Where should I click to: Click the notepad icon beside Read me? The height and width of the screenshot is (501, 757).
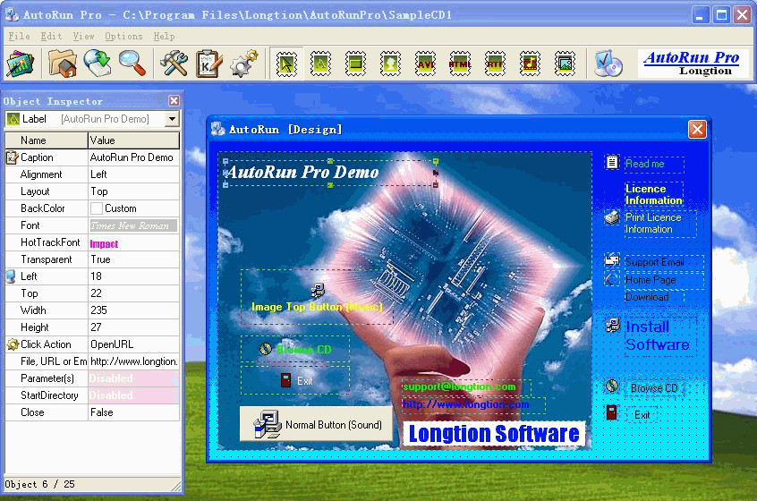[612, 162]
